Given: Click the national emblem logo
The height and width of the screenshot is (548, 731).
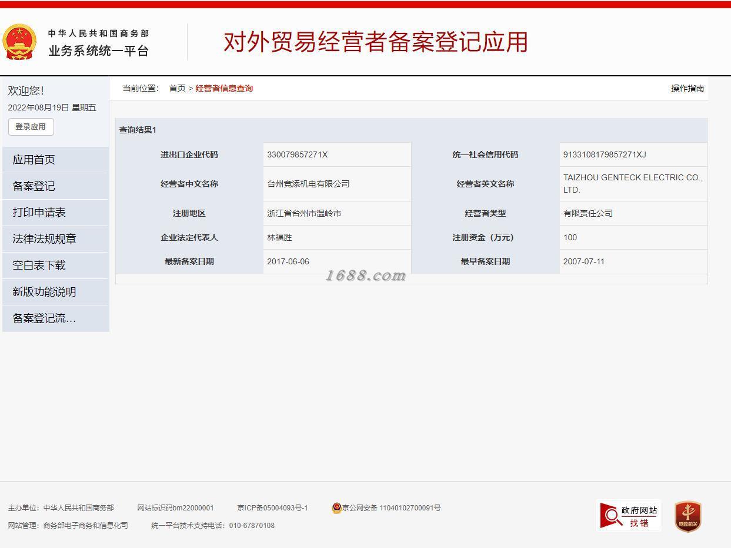Looking at the screenshot, I should (19, 42).
